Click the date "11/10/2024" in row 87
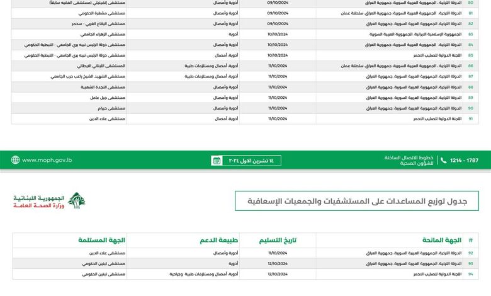The width and height of the screenshot is (491, 296). (x=278, y=76)
